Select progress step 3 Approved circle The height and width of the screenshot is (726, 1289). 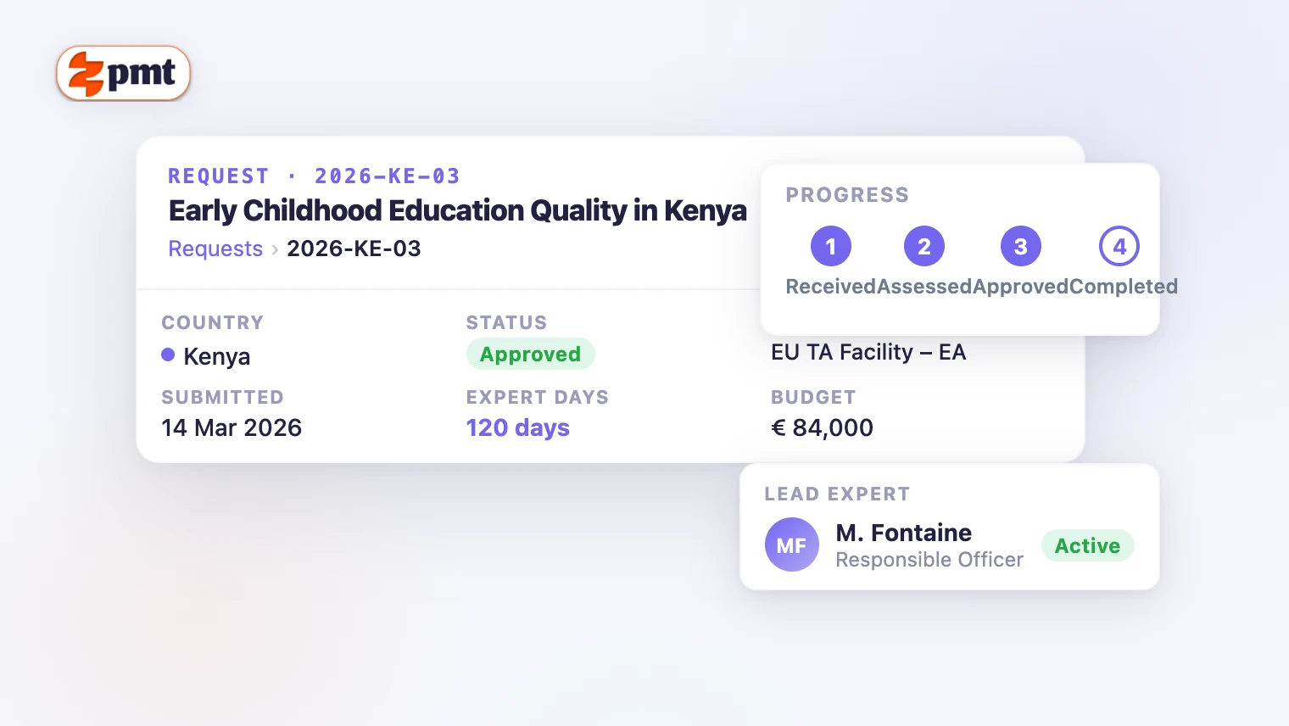[x=1021, y=246]
